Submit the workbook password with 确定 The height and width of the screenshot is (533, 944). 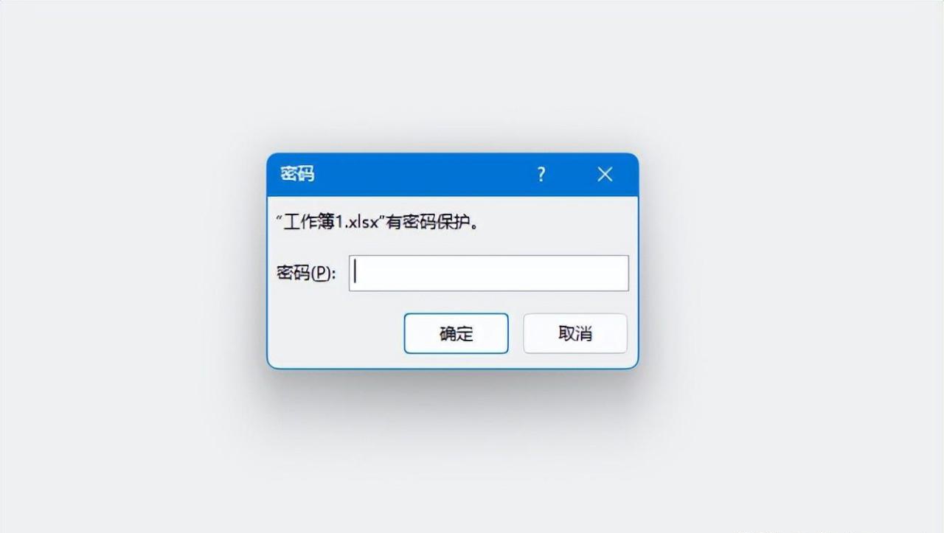point(456,333)
